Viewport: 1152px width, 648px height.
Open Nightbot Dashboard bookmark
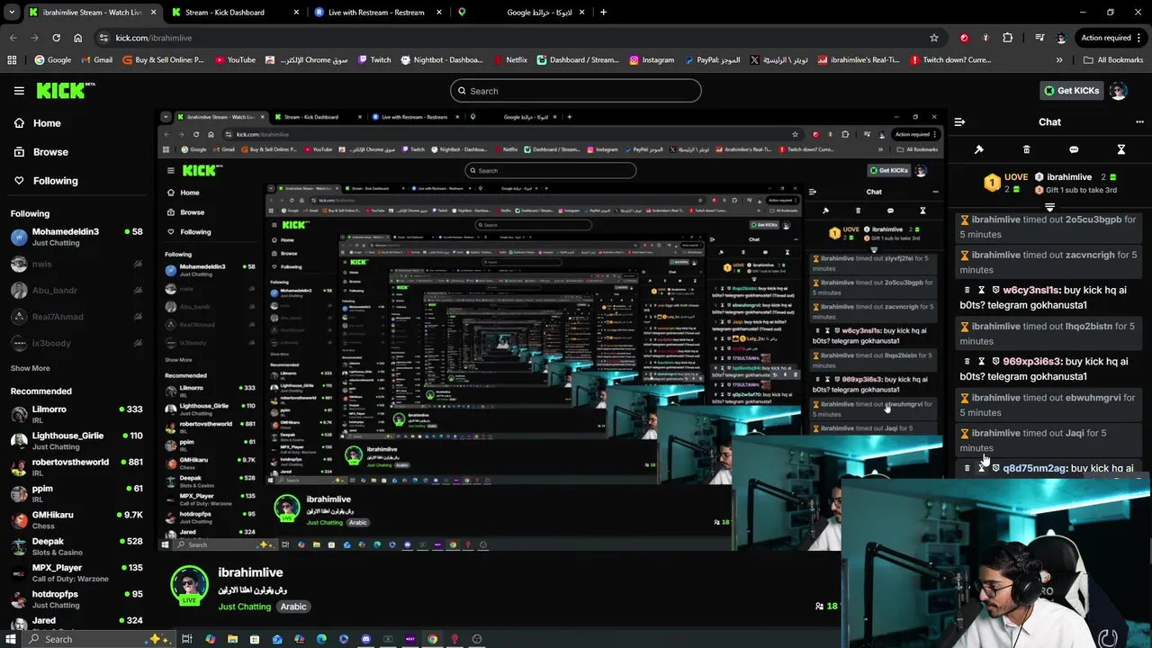pos(442,60)
